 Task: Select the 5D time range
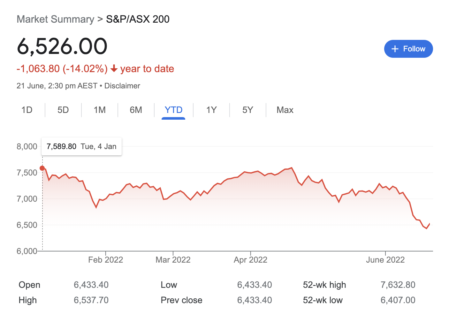[x=63, y=110]
